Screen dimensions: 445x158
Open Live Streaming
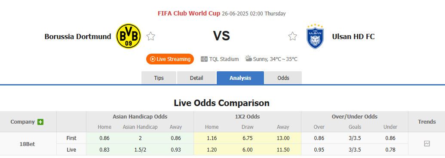(x=170, y=59)
